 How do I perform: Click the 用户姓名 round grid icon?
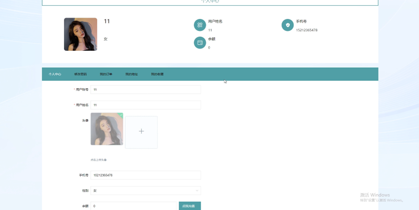pos(200,25)
